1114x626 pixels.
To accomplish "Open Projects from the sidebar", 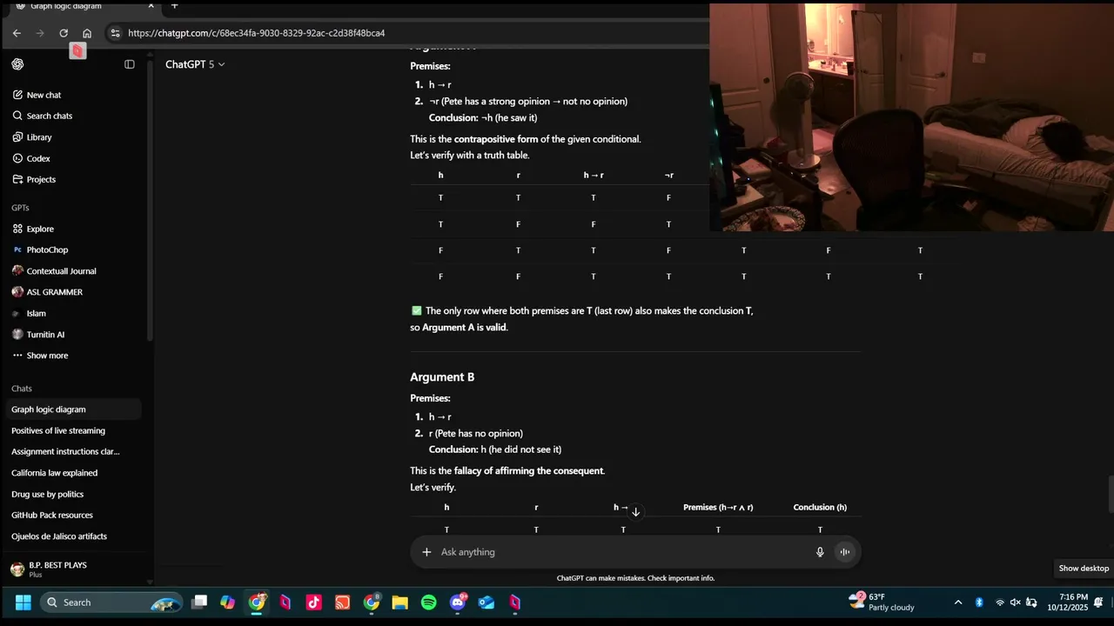I will tap(41, 179).
